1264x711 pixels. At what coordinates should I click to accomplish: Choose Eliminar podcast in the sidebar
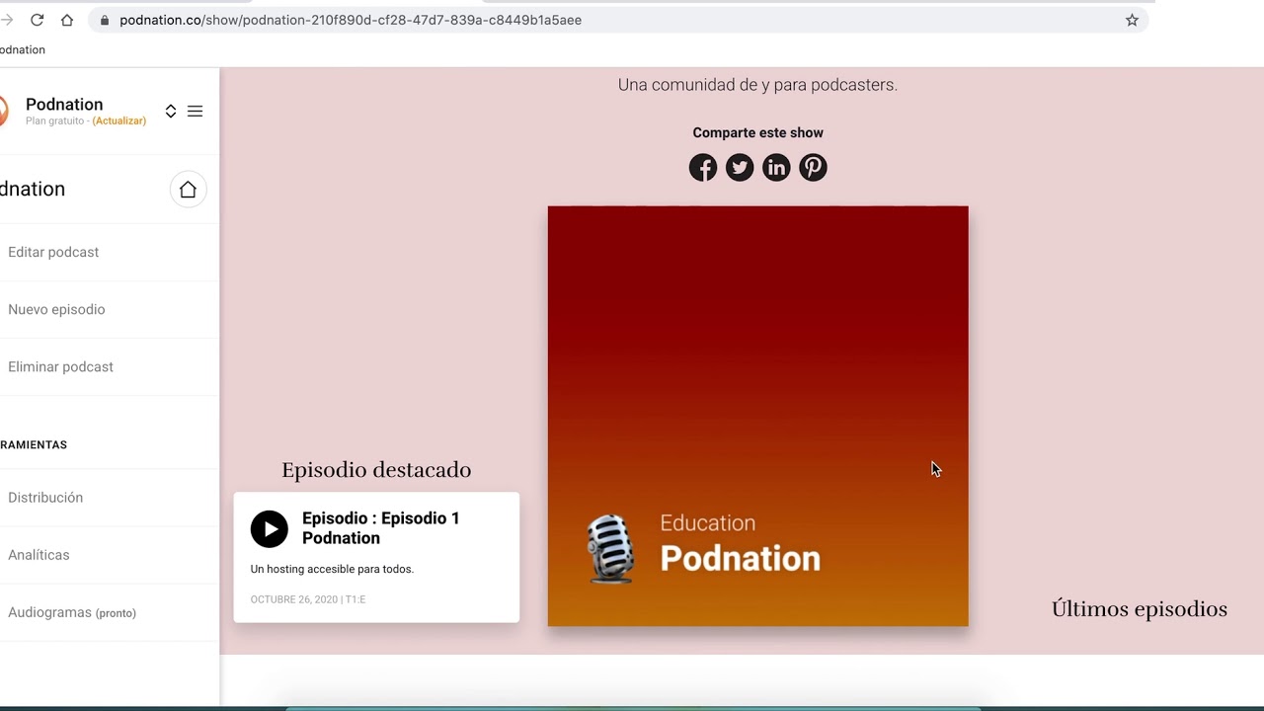click(60, 366)
